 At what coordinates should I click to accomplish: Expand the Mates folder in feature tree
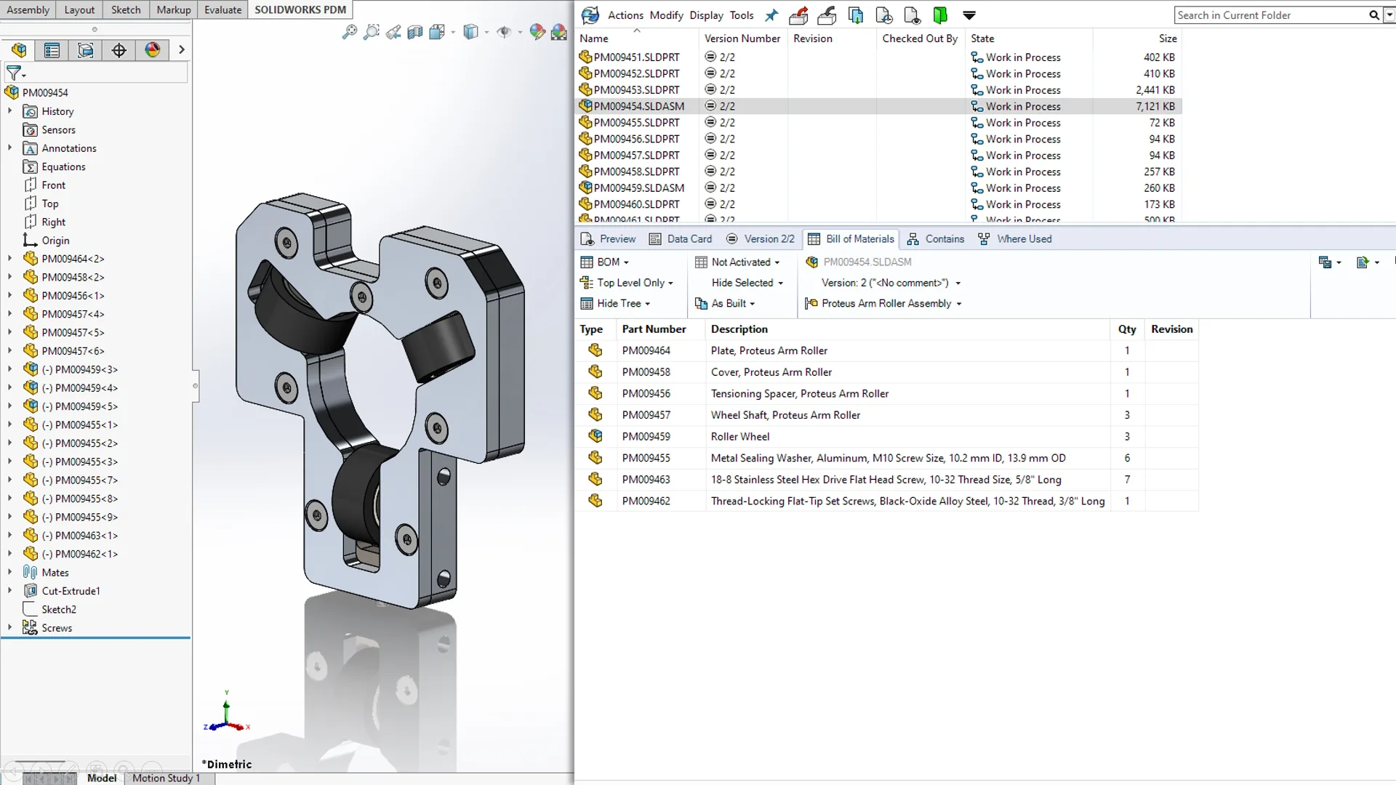point(9,572)
